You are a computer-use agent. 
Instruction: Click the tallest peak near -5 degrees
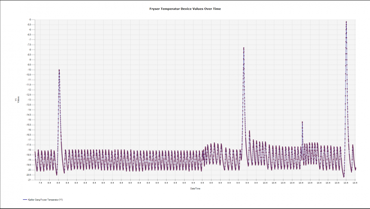coord(346,22)
